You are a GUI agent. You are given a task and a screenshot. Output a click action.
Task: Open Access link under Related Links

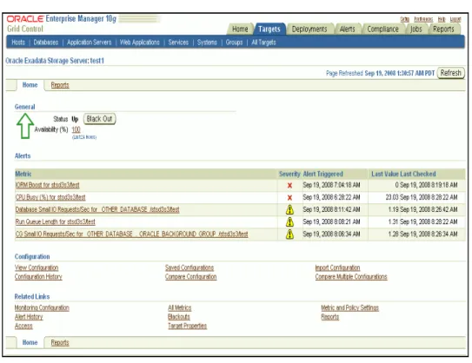23,326
